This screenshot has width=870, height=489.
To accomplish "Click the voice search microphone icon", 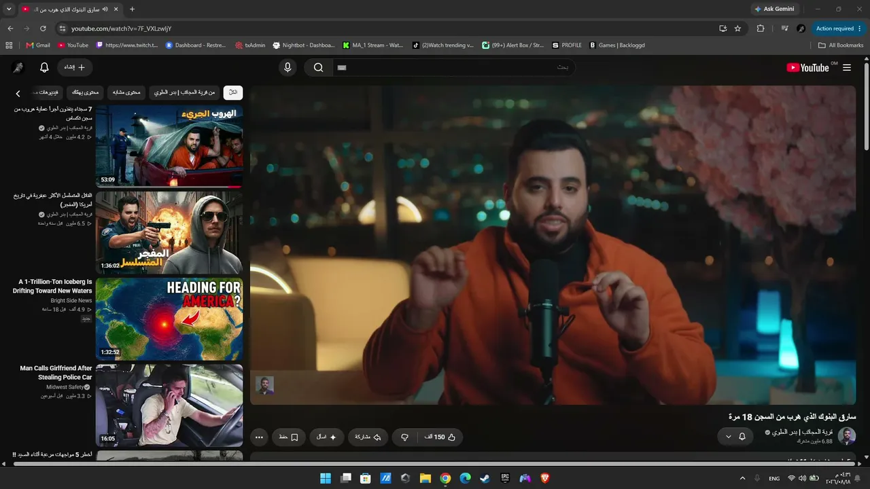I will (x=288, y=67).
